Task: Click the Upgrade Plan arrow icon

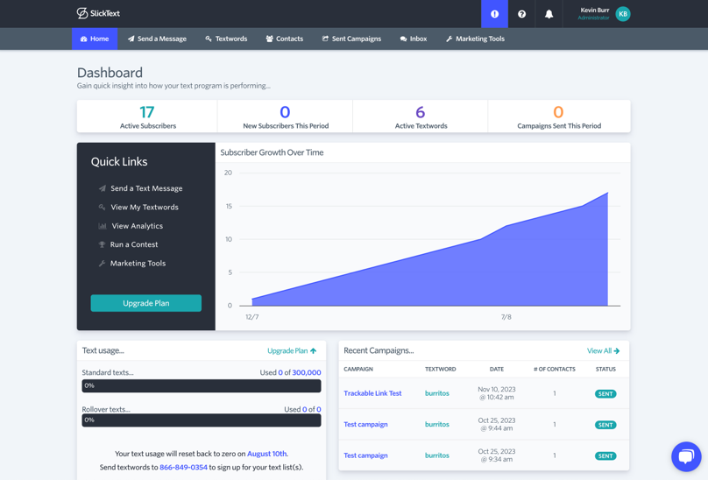Action: 314,351
